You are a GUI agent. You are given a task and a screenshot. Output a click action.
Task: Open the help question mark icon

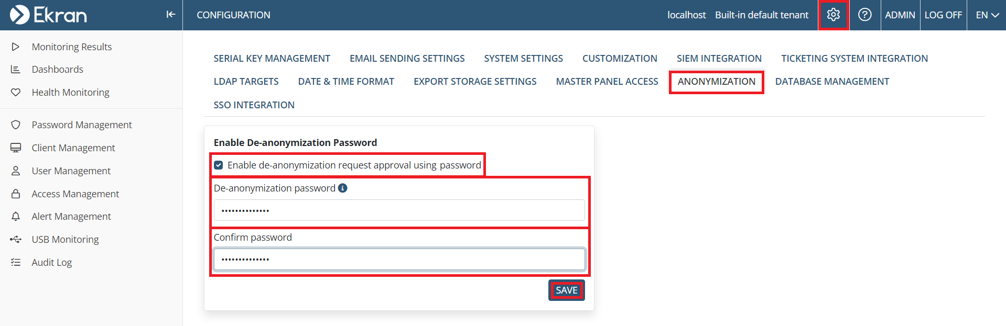coord(864,15)
